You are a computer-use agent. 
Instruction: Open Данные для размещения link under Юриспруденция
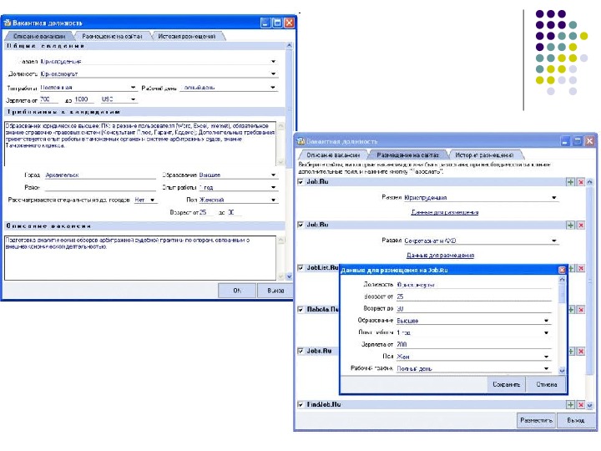(x=445, y=212)
